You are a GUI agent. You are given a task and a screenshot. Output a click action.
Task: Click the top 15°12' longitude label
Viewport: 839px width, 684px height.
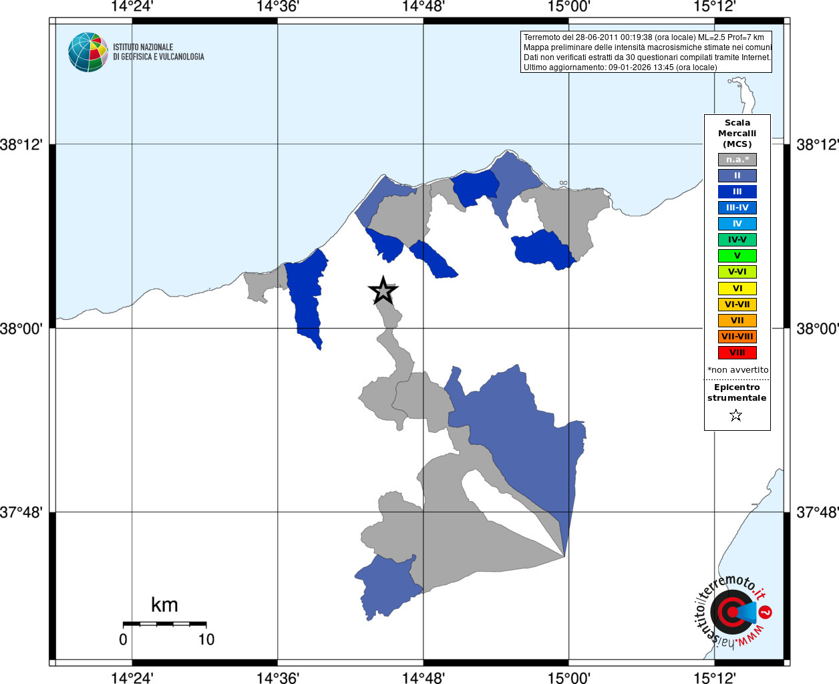point(715,7)
